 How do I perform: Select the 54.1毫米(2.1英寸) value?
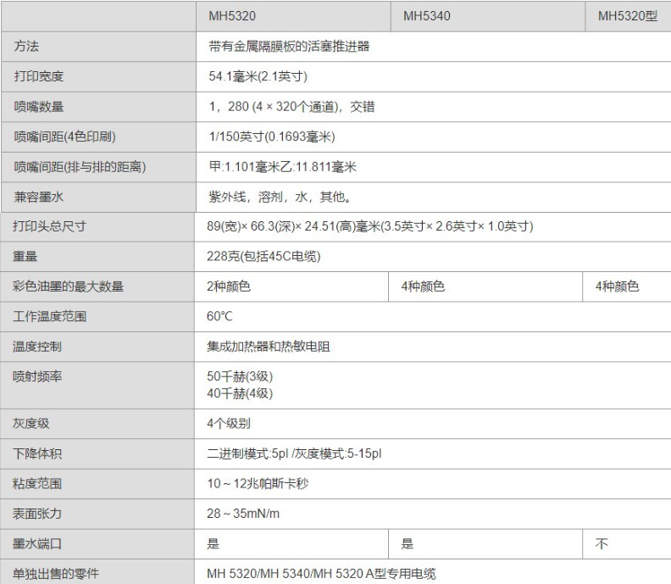pyautogui.click(x=258, y=76)
